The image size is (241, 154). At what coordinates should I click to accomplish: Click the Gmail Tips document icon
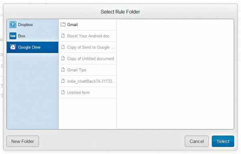pos(63,70)
